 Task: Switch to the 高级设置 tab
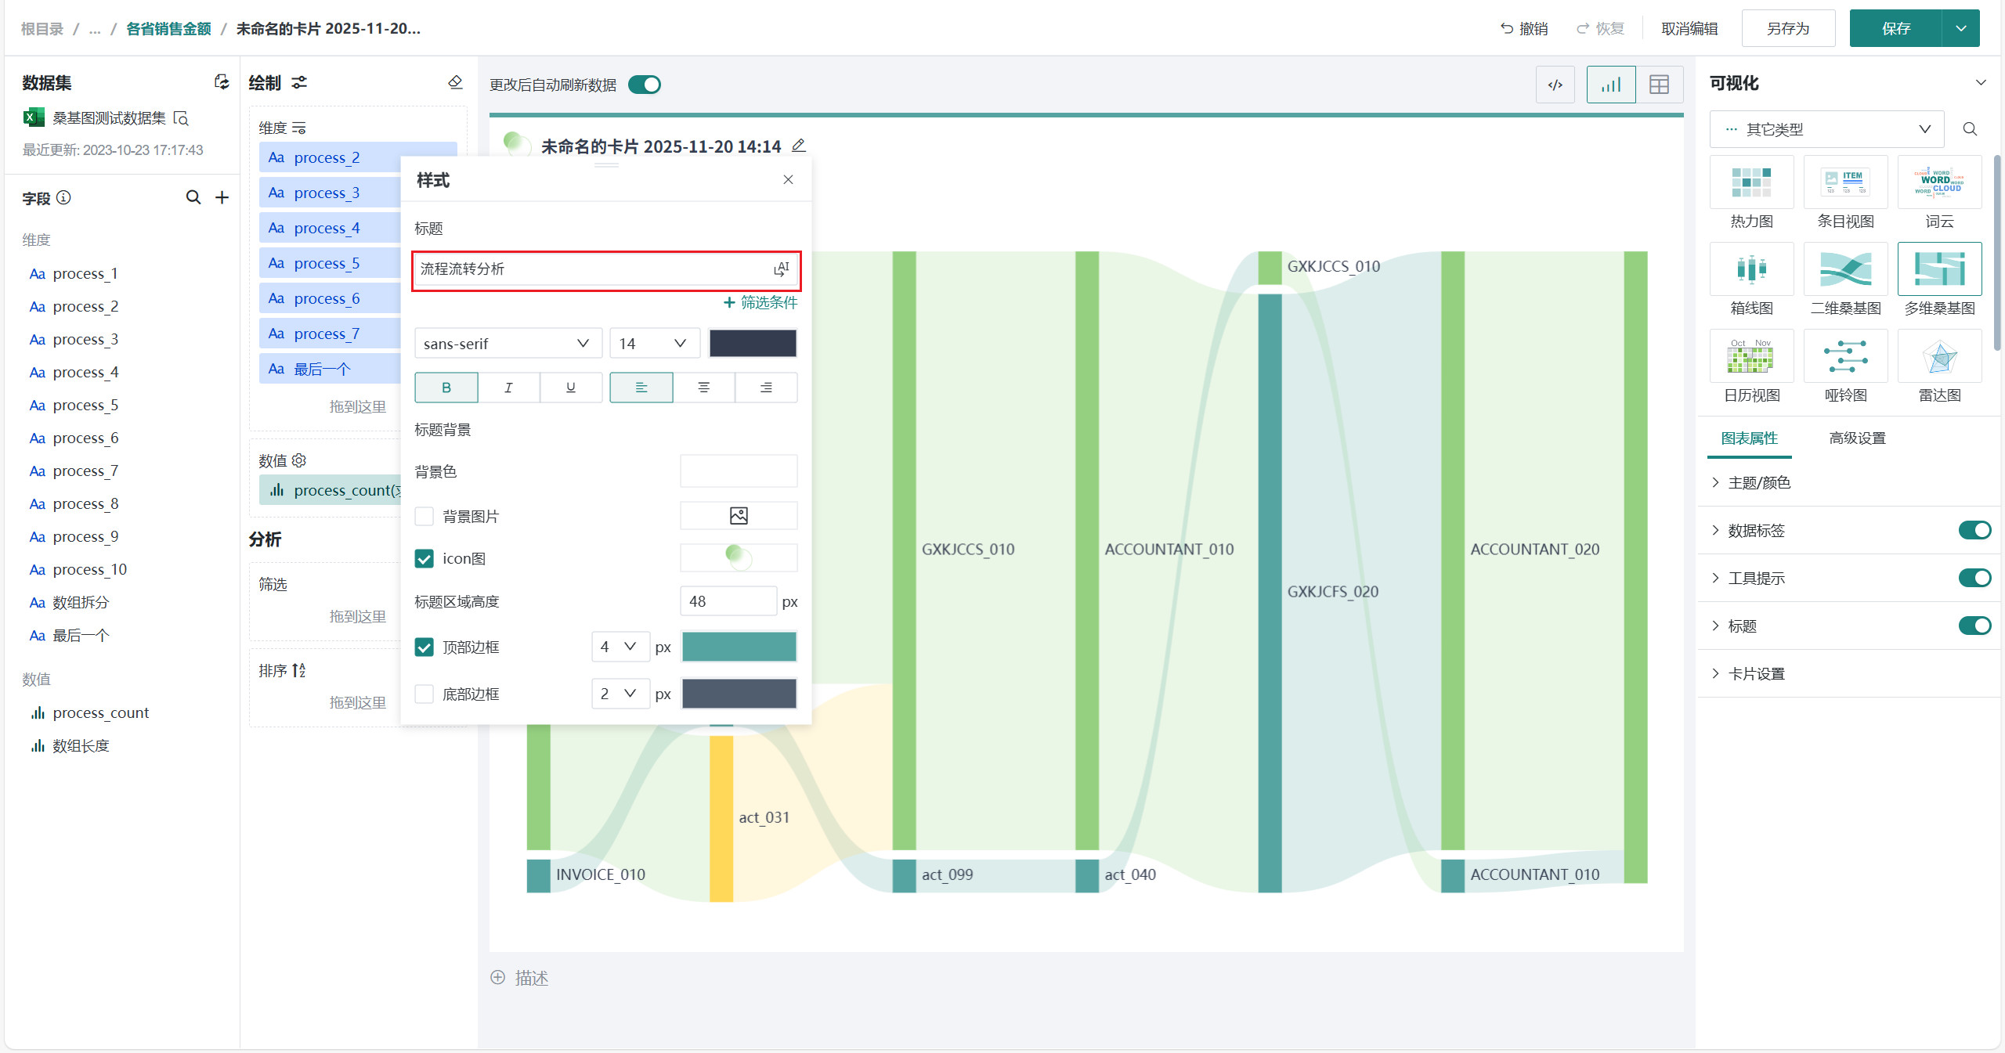coord(1857,438)
